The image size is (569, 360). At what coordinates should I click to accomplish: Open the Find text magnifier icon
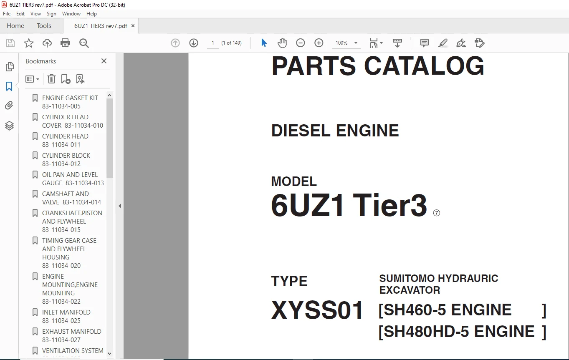[x=84, y=43]
